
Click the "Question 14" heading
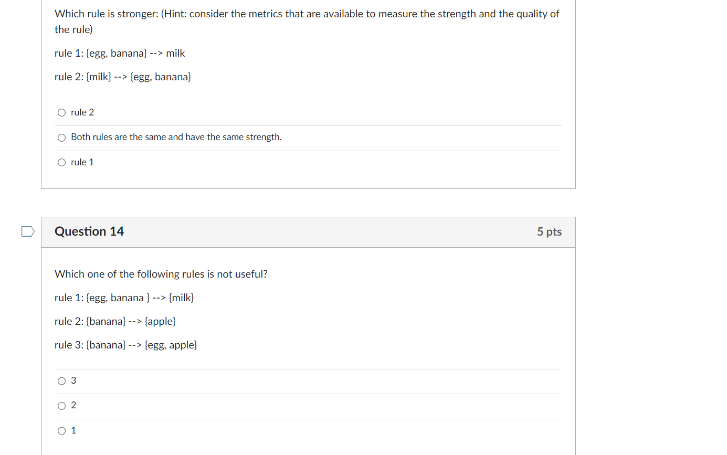tap(89, 231)
